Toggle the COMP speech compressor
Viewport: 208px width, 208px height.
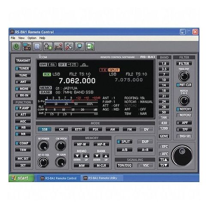click(23, 143)
